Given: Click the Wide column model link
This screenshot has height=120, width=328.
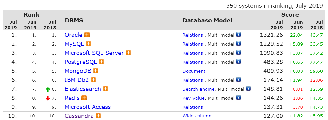Looking at the screenshot, I should [x=197, y=116].
